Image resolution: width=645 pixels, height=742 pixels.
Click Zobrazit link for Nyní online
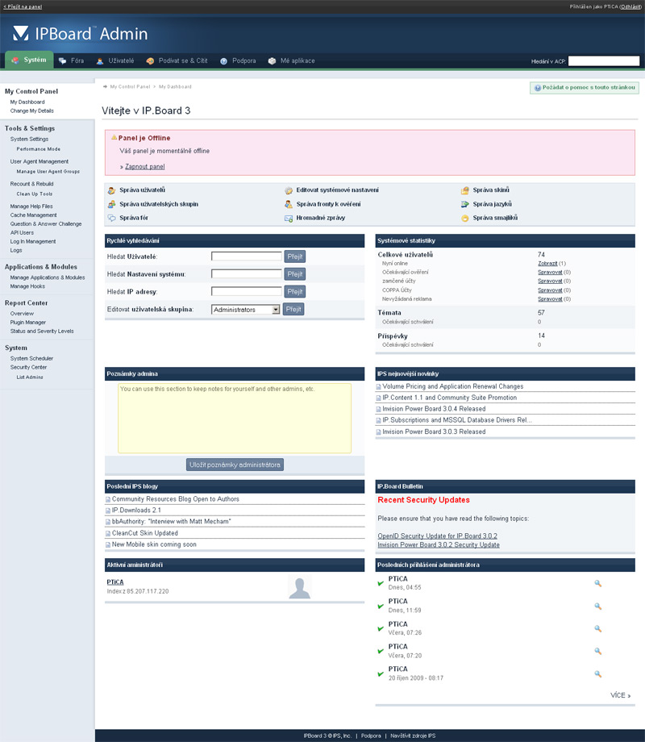point(547,264)
